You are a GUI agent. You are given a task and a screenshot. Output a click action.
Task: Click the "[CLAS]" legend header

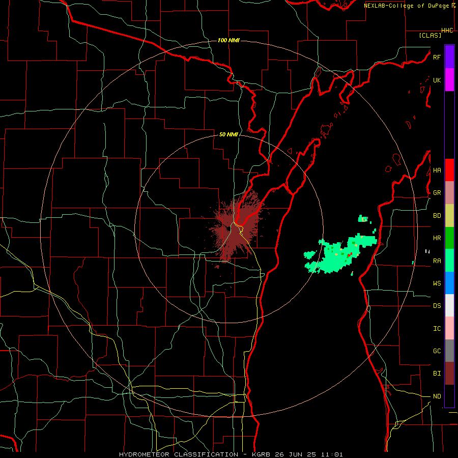(x=430, y=35)
